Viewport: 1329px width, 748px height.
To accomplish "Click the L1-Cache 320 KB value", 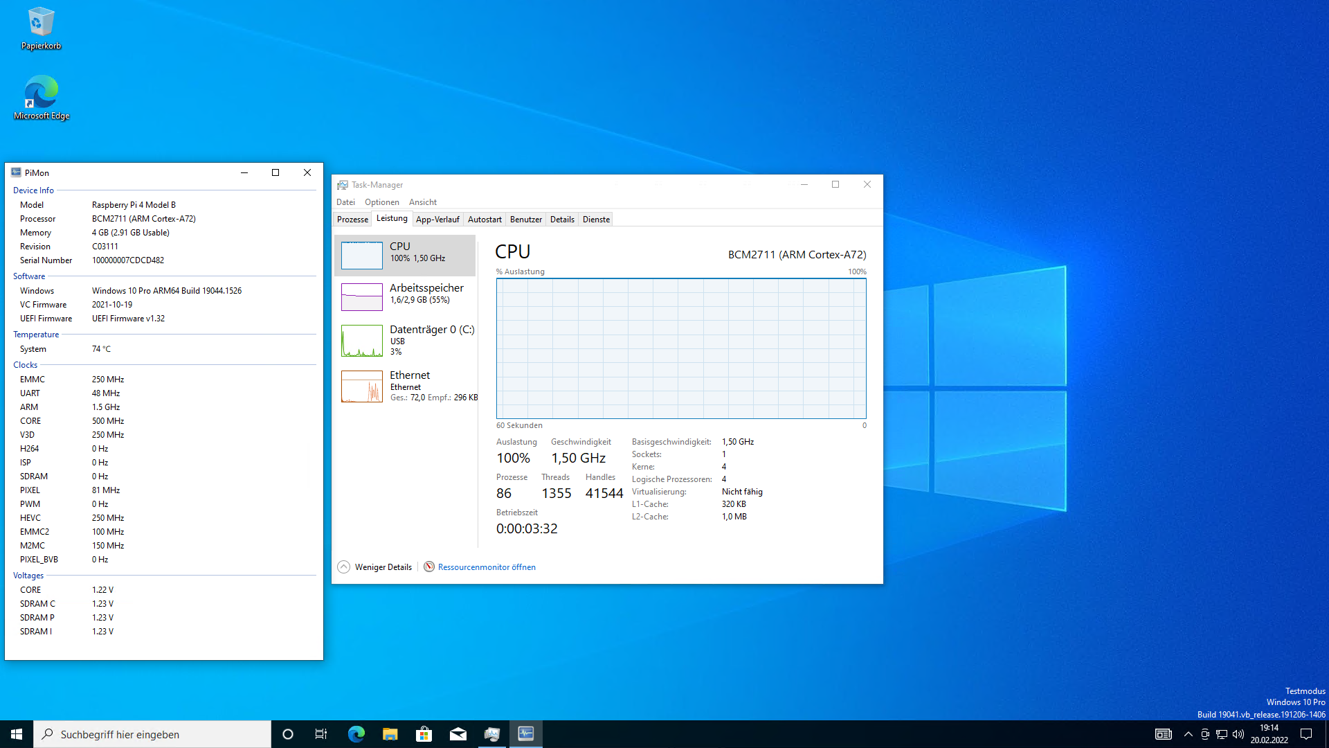I will [x=734, y=504].
